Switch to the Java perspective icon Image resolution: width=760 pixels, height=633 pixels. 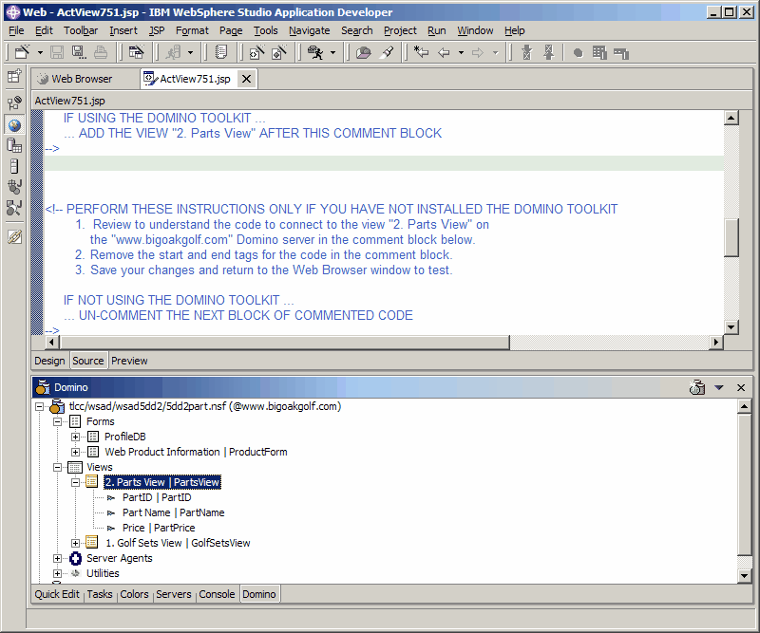click(x=14, y=186)
